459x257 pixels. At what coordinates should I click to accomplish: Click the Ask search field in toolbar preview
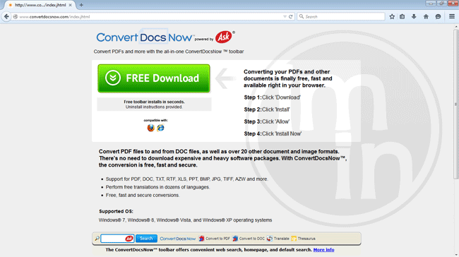pos(117,239)
